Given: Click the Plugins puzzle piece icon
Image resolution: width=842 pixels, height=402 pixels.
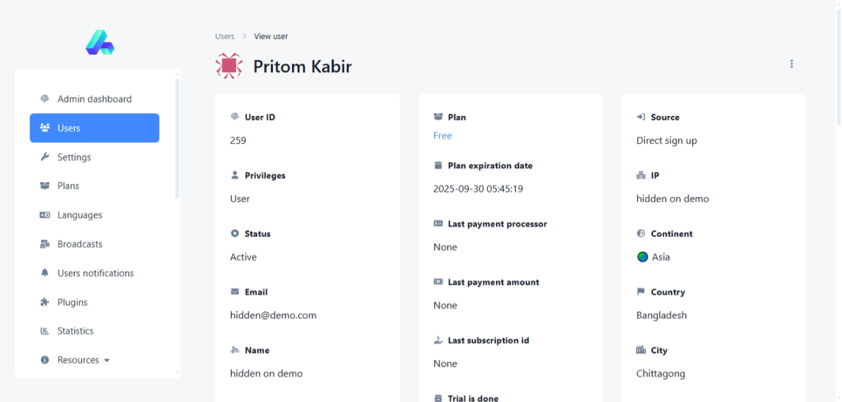Looking at the screenshot, I should click(45, 303).
